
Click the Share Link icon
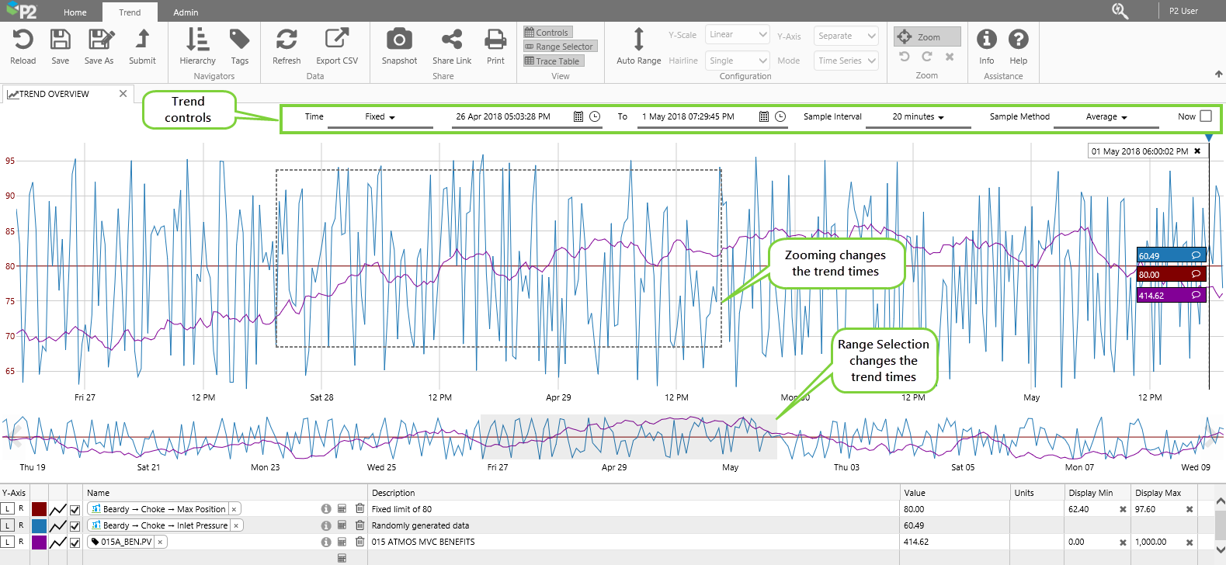tap(451, 40)
